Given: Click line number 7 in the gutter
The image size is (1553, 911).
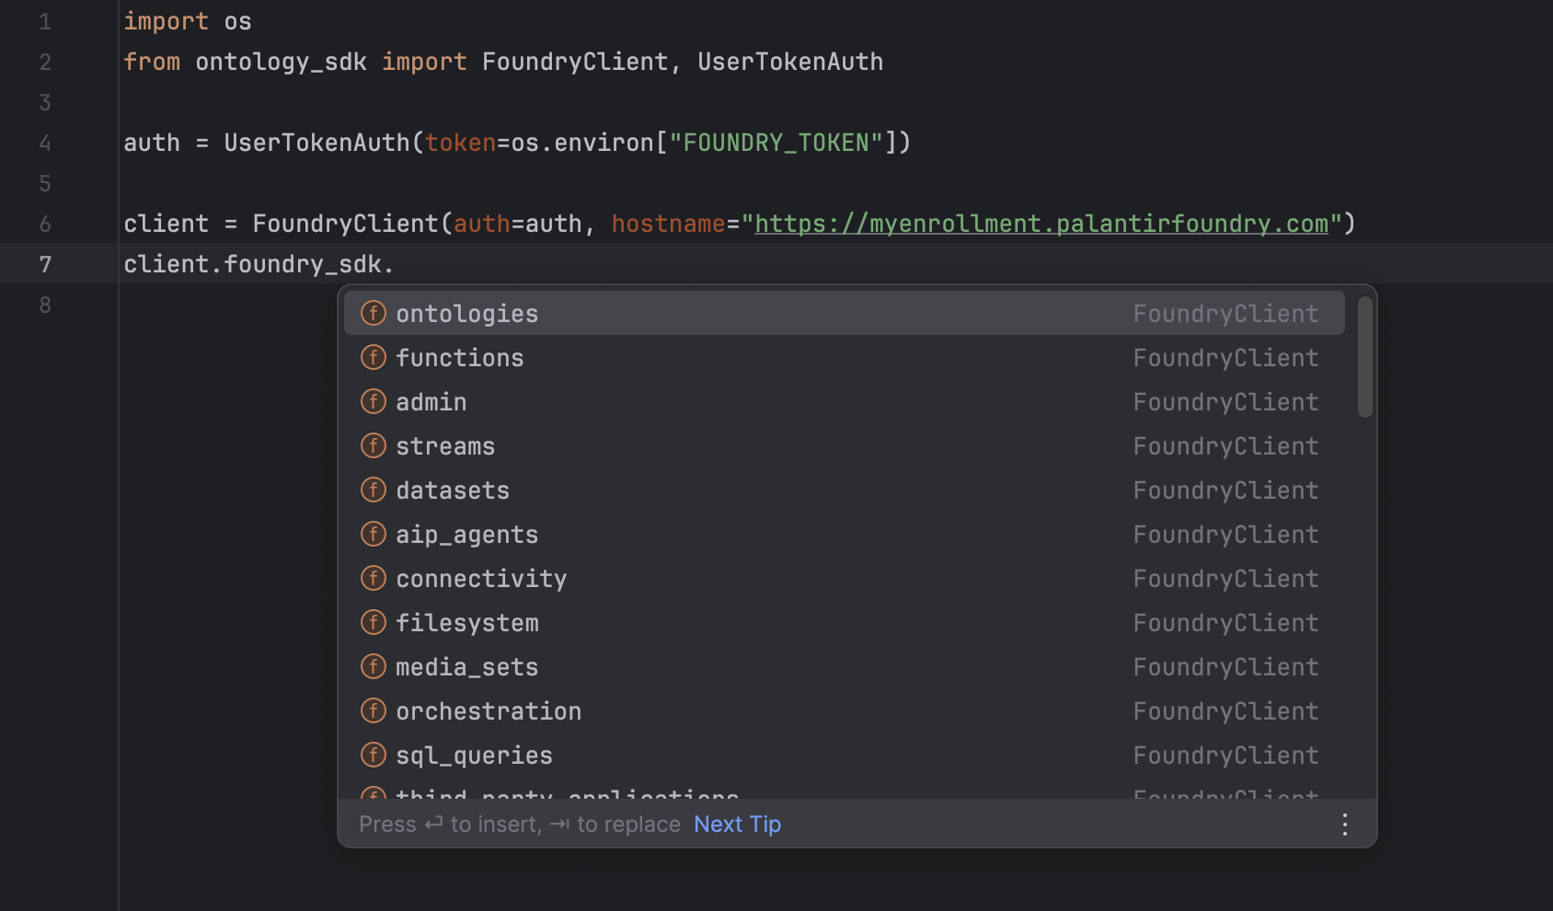Looking at the screenshot, I should pyautogui.click(x=45, y=265).
